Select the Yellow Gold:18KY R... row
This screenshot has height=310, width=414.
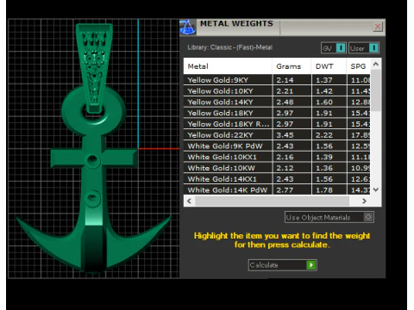click(x=277, y=124)
